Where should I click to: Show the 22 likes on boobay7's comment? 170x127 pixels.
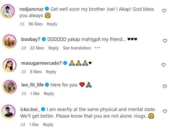point(37,48)
